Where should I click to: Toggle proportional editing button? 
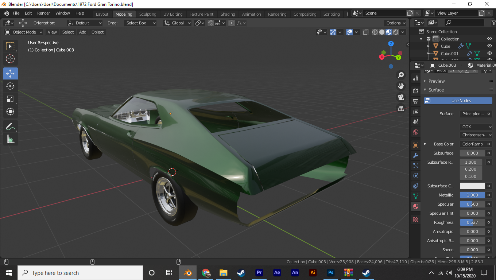232,23
